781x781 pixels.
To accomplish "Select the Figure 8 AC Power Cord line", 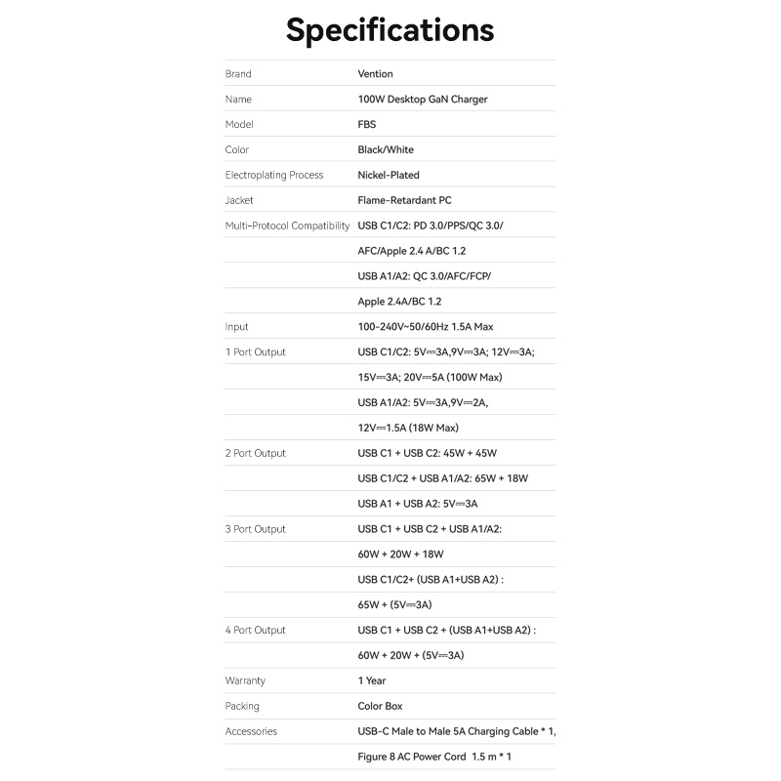I will [435, 757].
